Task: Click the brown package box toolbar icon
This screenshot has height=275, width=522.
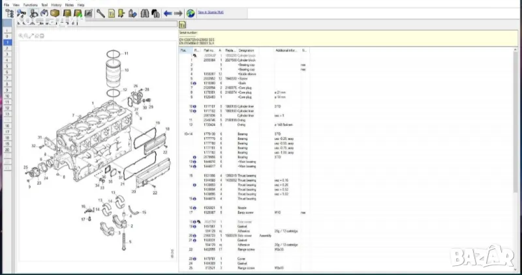Action: point(55,13)
